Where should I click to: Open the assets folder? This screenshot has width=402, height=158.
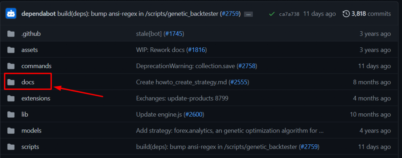[x=29, y=50]
